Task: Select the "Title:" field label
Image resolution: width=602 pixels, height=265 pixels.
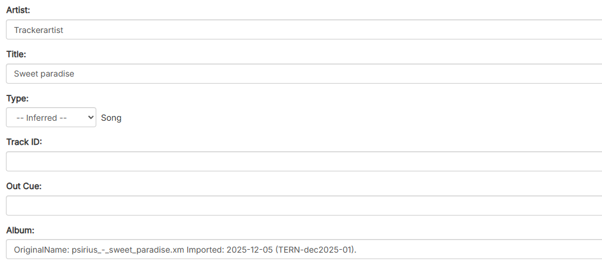Action: (x=17, y=54)
